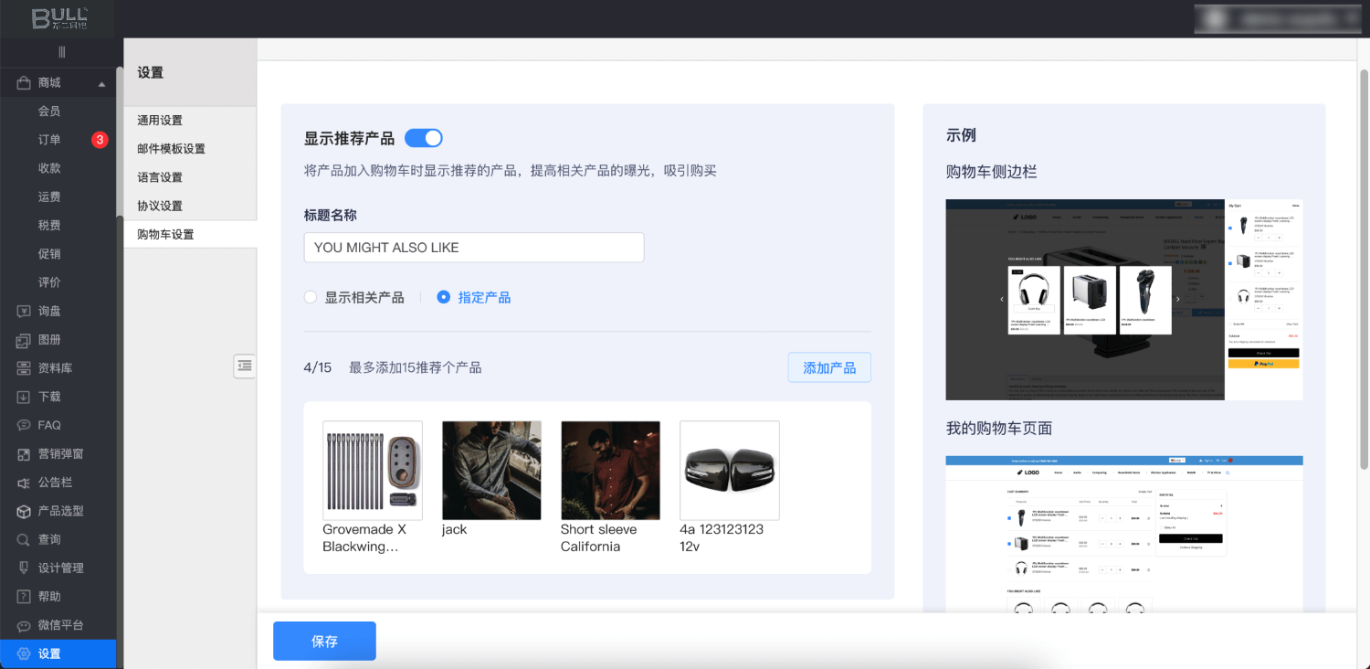Collapse the main sidebar with top handle
This screenshot has height=669, width=1370.
coord(61,52)
